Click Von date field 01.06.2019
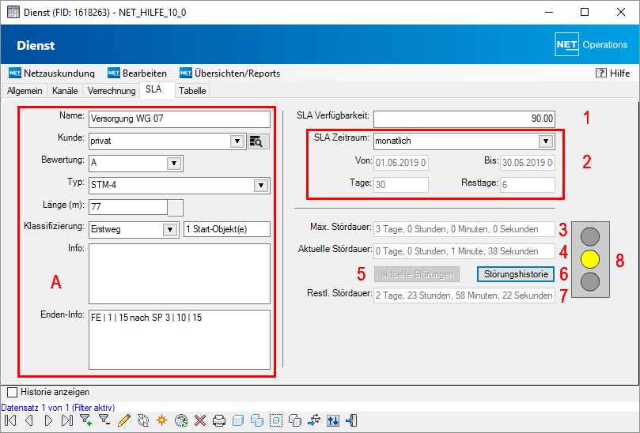640x433 pixels. click(401, 163)
